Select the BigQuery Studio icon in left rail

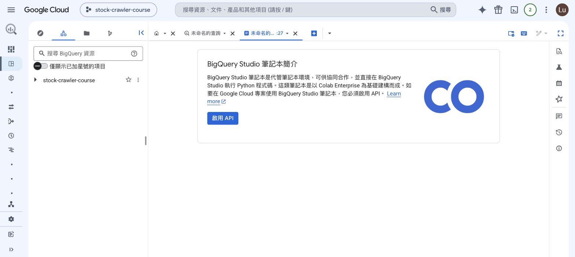pos(11,64)
